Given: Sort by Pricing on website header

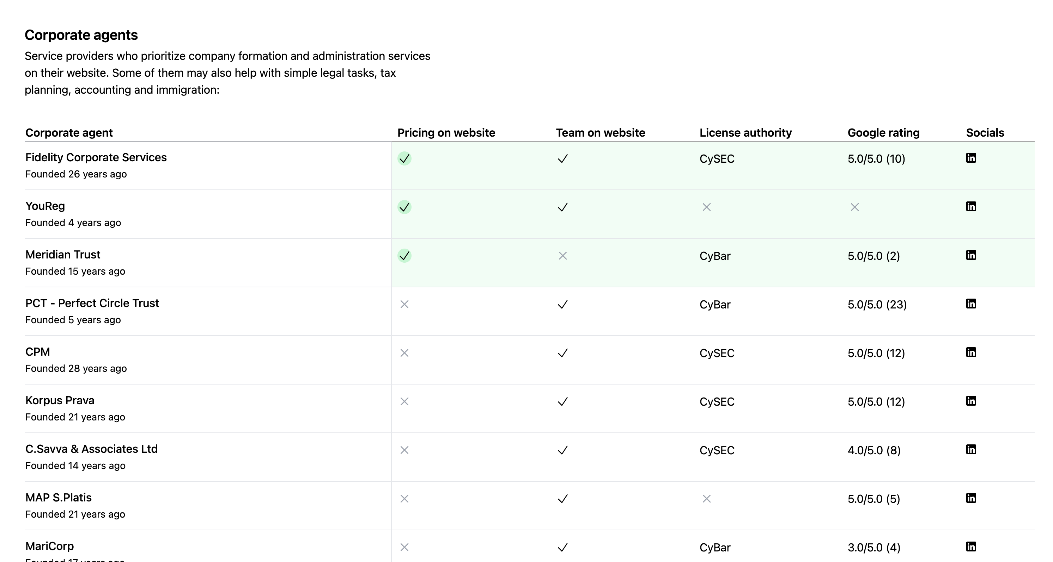Looking at the screenshot, I should [446, 133].
